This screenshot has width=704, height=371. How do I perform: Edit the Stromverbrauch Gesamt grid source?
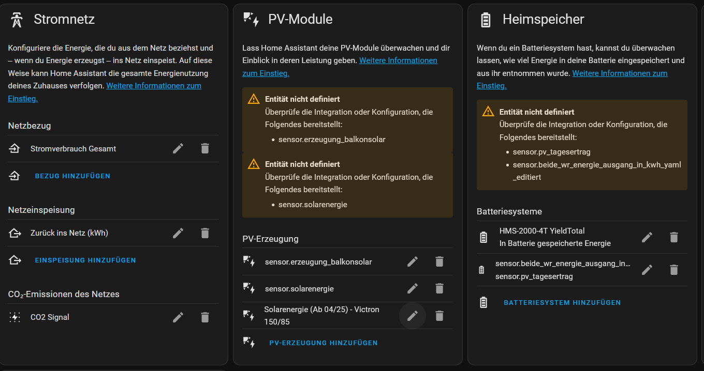click(x=178, y=149)
